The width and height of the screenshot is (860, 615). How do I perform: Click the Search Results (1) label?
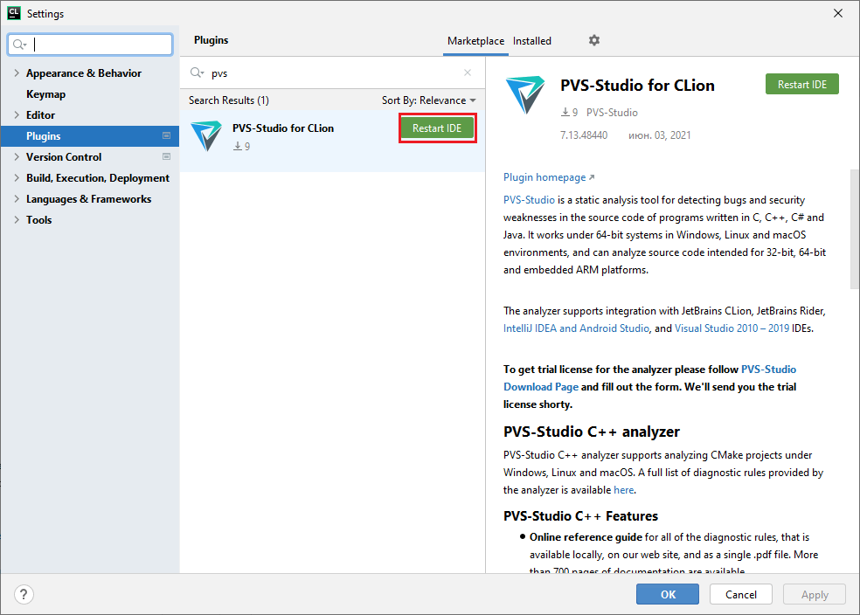[x=229, y=100]
